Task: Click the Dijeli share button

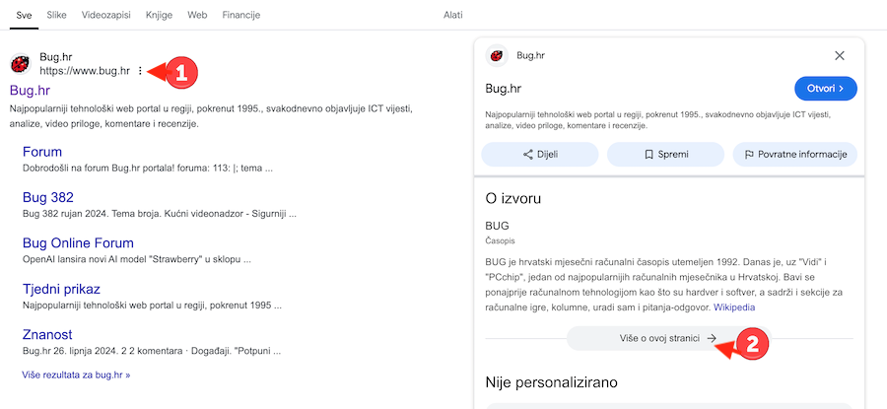Action: click(x=540, y=155)
